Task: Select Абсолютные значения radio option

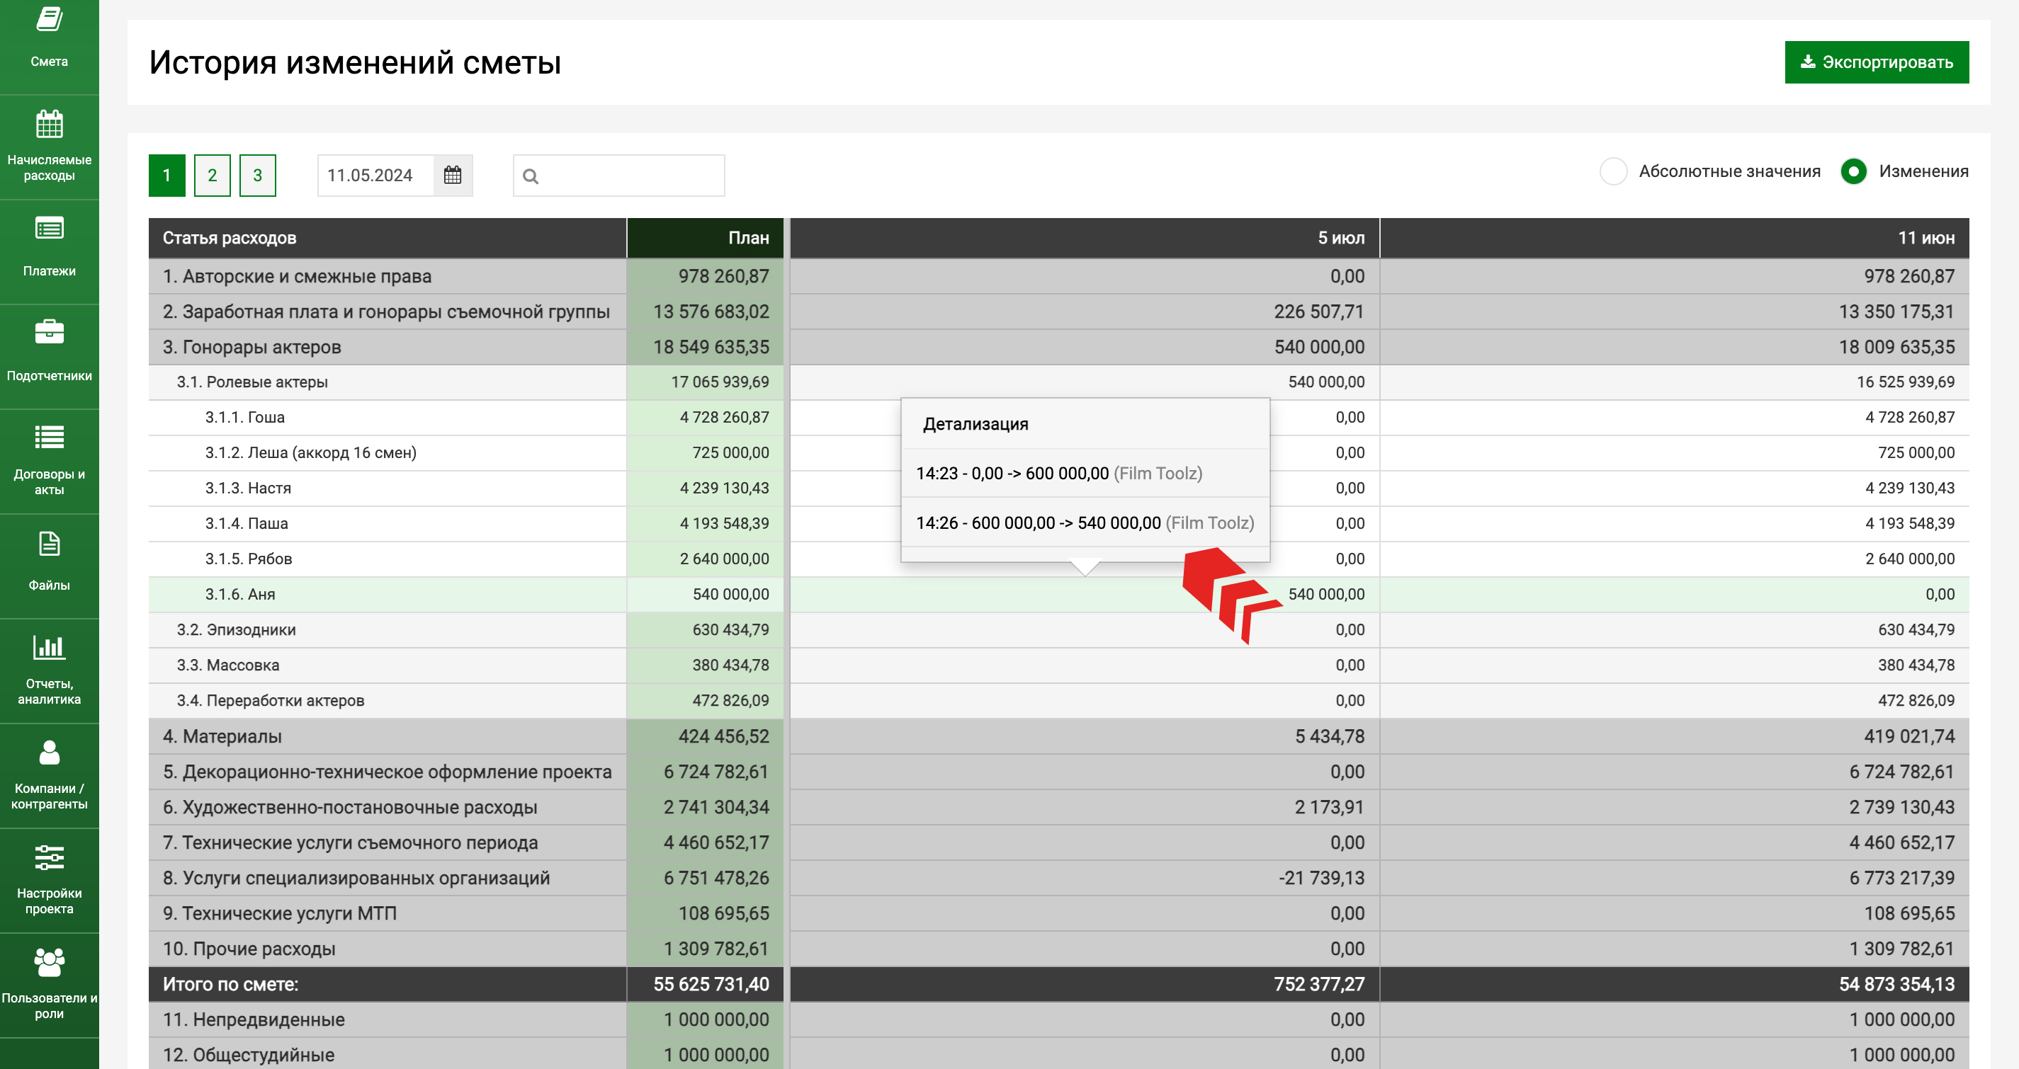Action: tap(1614, 171)
